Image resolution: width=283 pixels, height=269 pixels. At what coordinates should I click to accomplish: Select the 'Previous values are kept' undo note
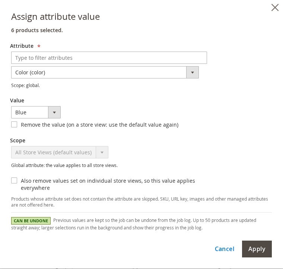click(x=134, y=224)
